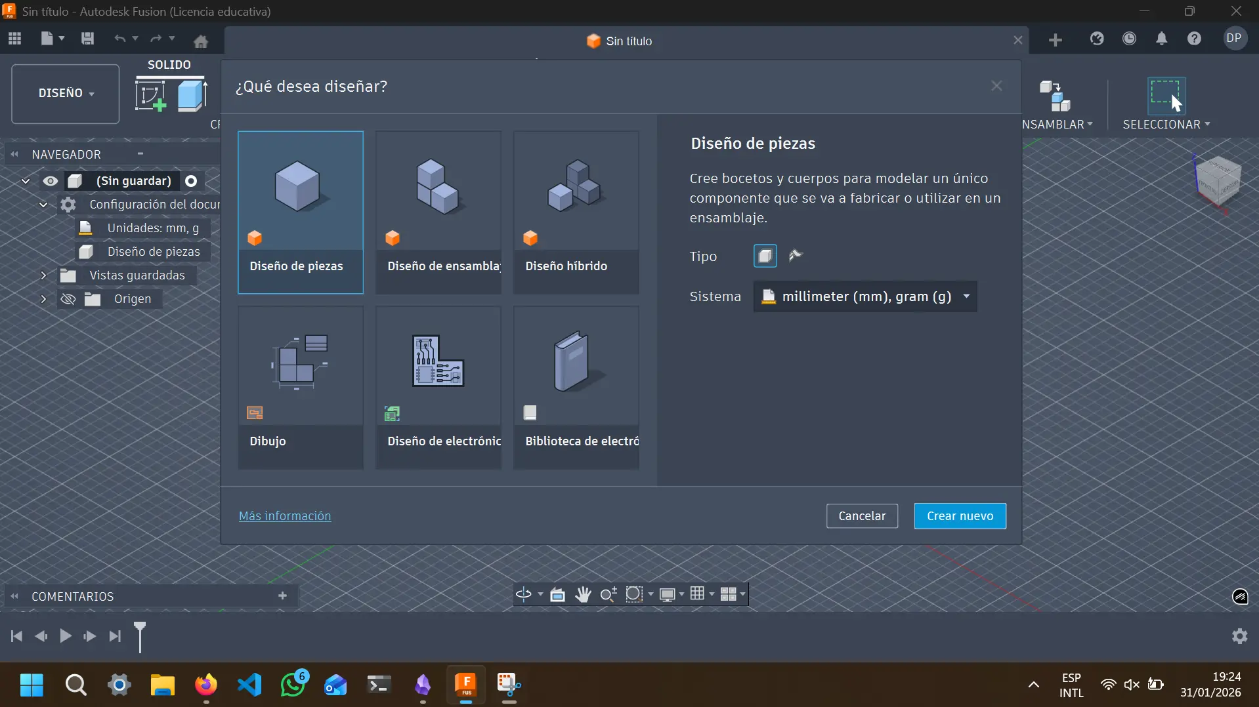Toggle visibility of the (Sin guardar) document
This screenshot has width=1259, height=707.
(x=51, y=181)
